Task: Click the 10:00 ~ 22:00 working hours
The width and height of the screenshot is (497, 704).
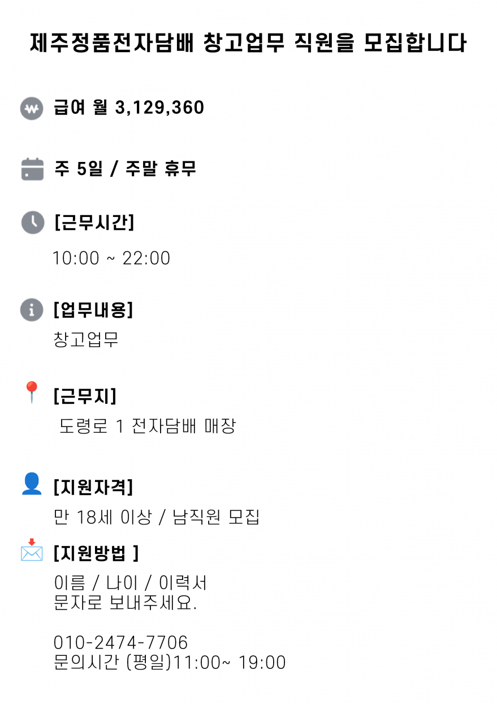Action: point(111,258)
